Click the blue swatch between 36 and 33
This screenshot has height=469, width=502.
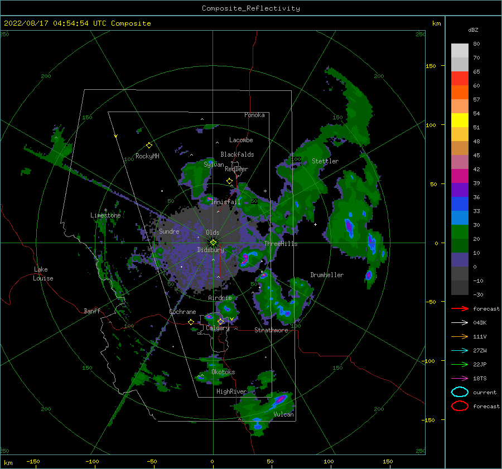(460, 204)
